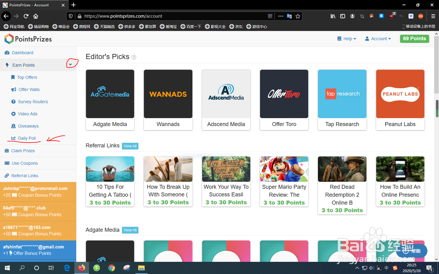Image resolution: width=439 pixels, height=274 pixels.
Task: Open the Windows notification center icon
Action: [430, 268]
